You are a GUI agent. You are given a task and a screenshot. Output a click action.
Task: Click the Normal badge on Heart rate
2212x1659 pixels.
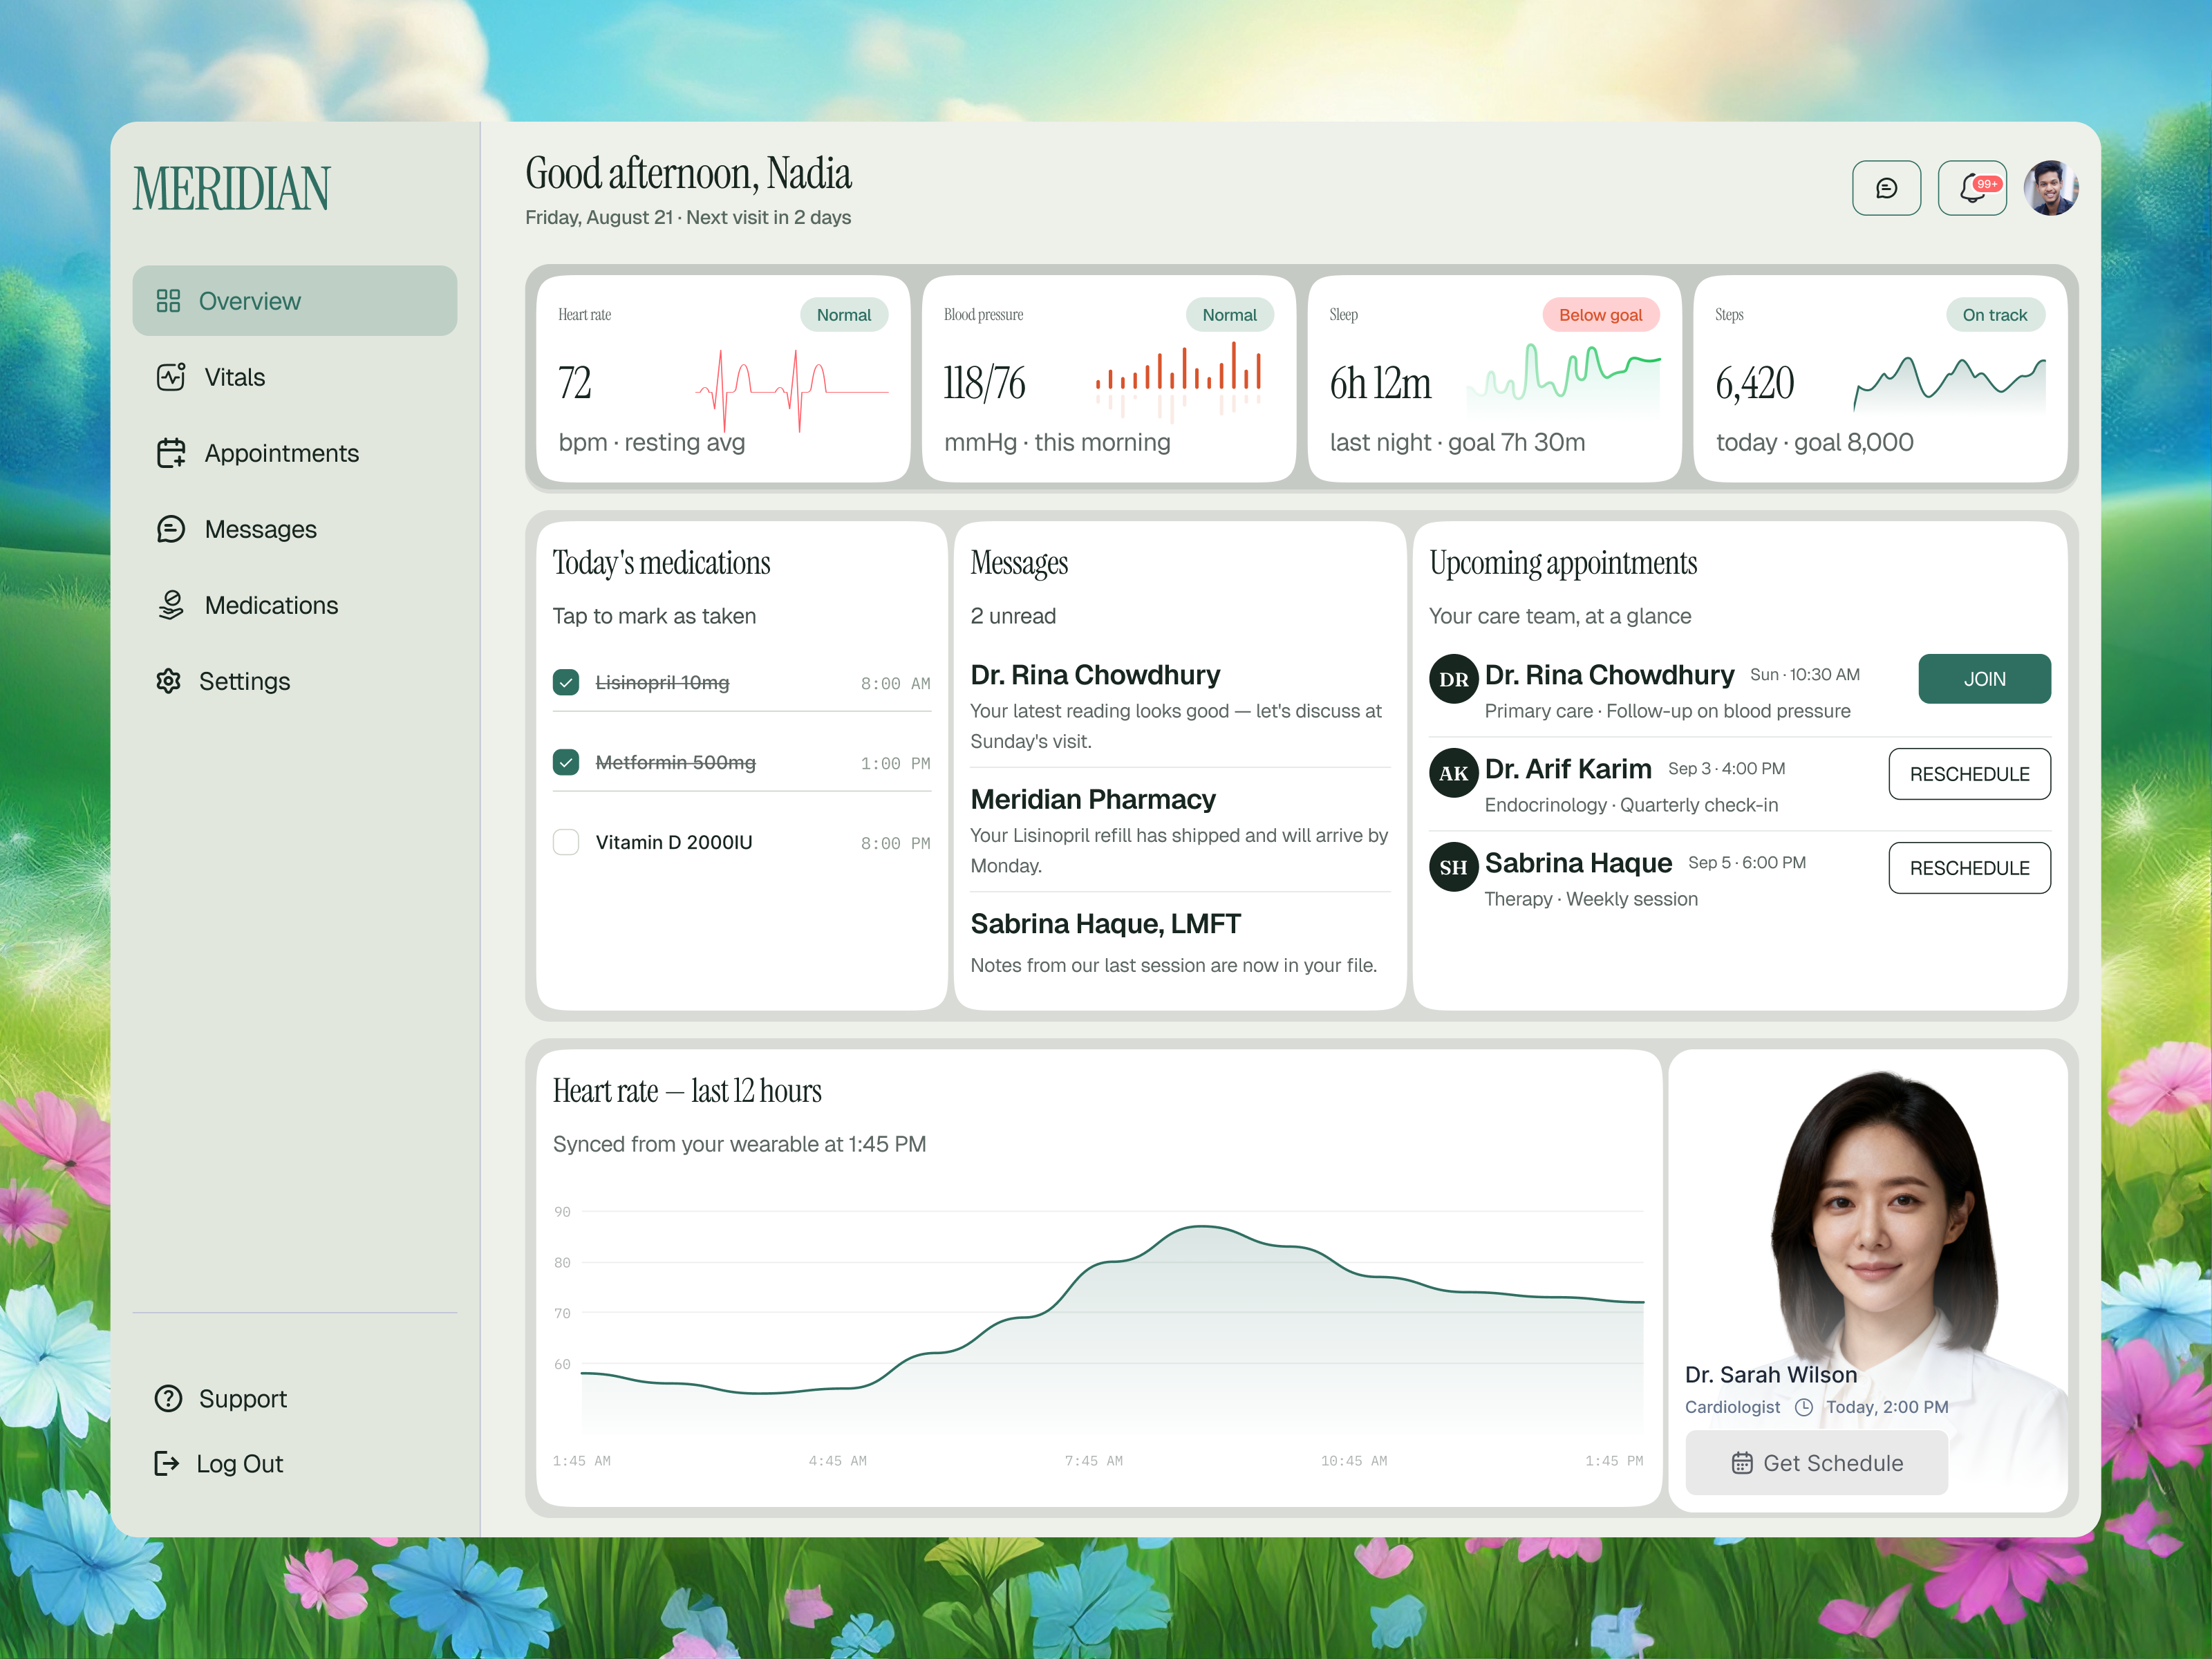(844, 315)
